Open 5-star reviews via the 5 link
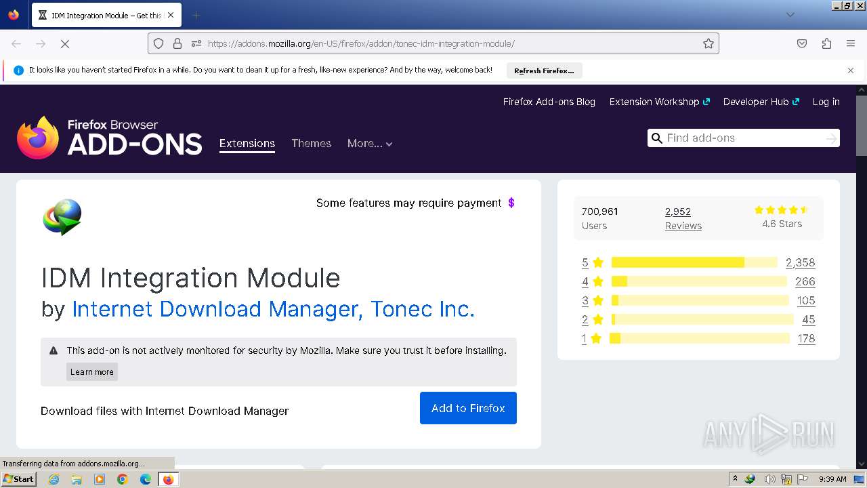The height and width of the screenshot is (488, 867). (585, 262)
